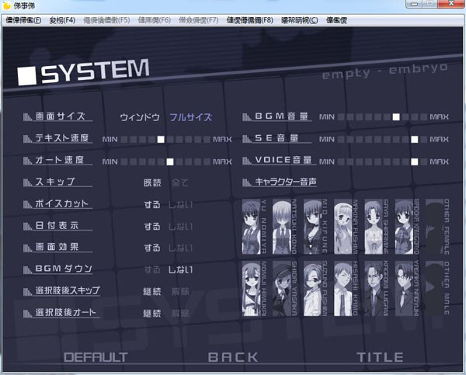
Task: Set skip mode to 全て (all)
Action: click(180, 182)
